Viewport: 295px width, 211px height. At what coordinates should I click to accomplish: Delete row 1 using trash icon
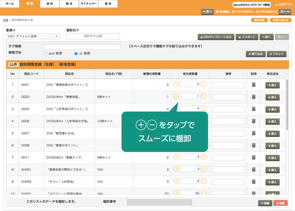[x=253, y=85]
